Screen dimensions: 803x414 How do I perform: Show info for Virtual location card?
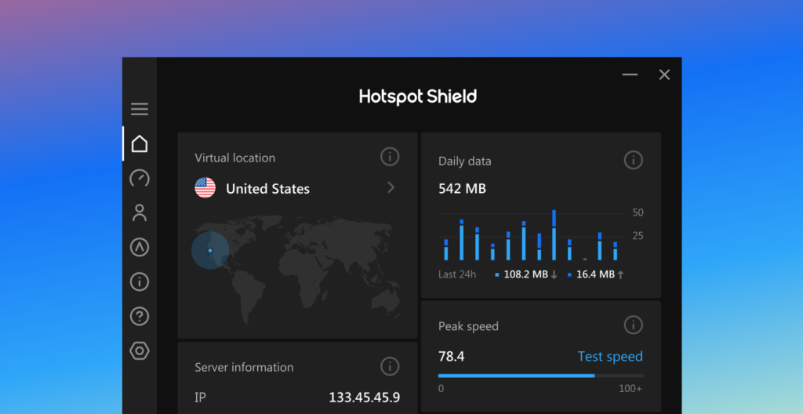tap(390, 156)
